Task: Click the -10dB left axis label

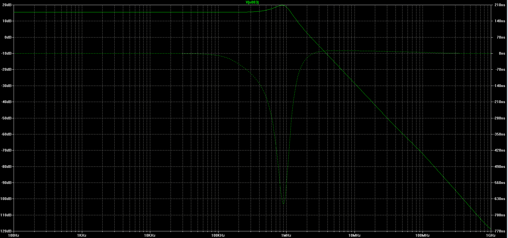Action: point(6,53)
